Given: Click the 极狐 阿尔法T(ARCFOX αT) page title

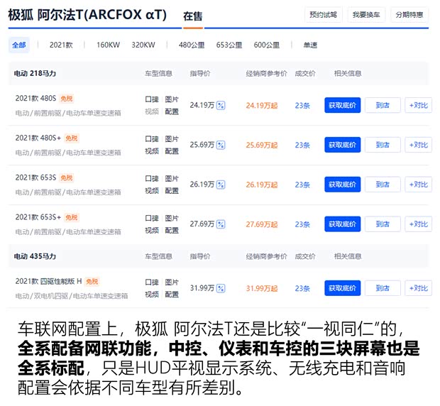Looking at the screenshot, I should (87, 15).
